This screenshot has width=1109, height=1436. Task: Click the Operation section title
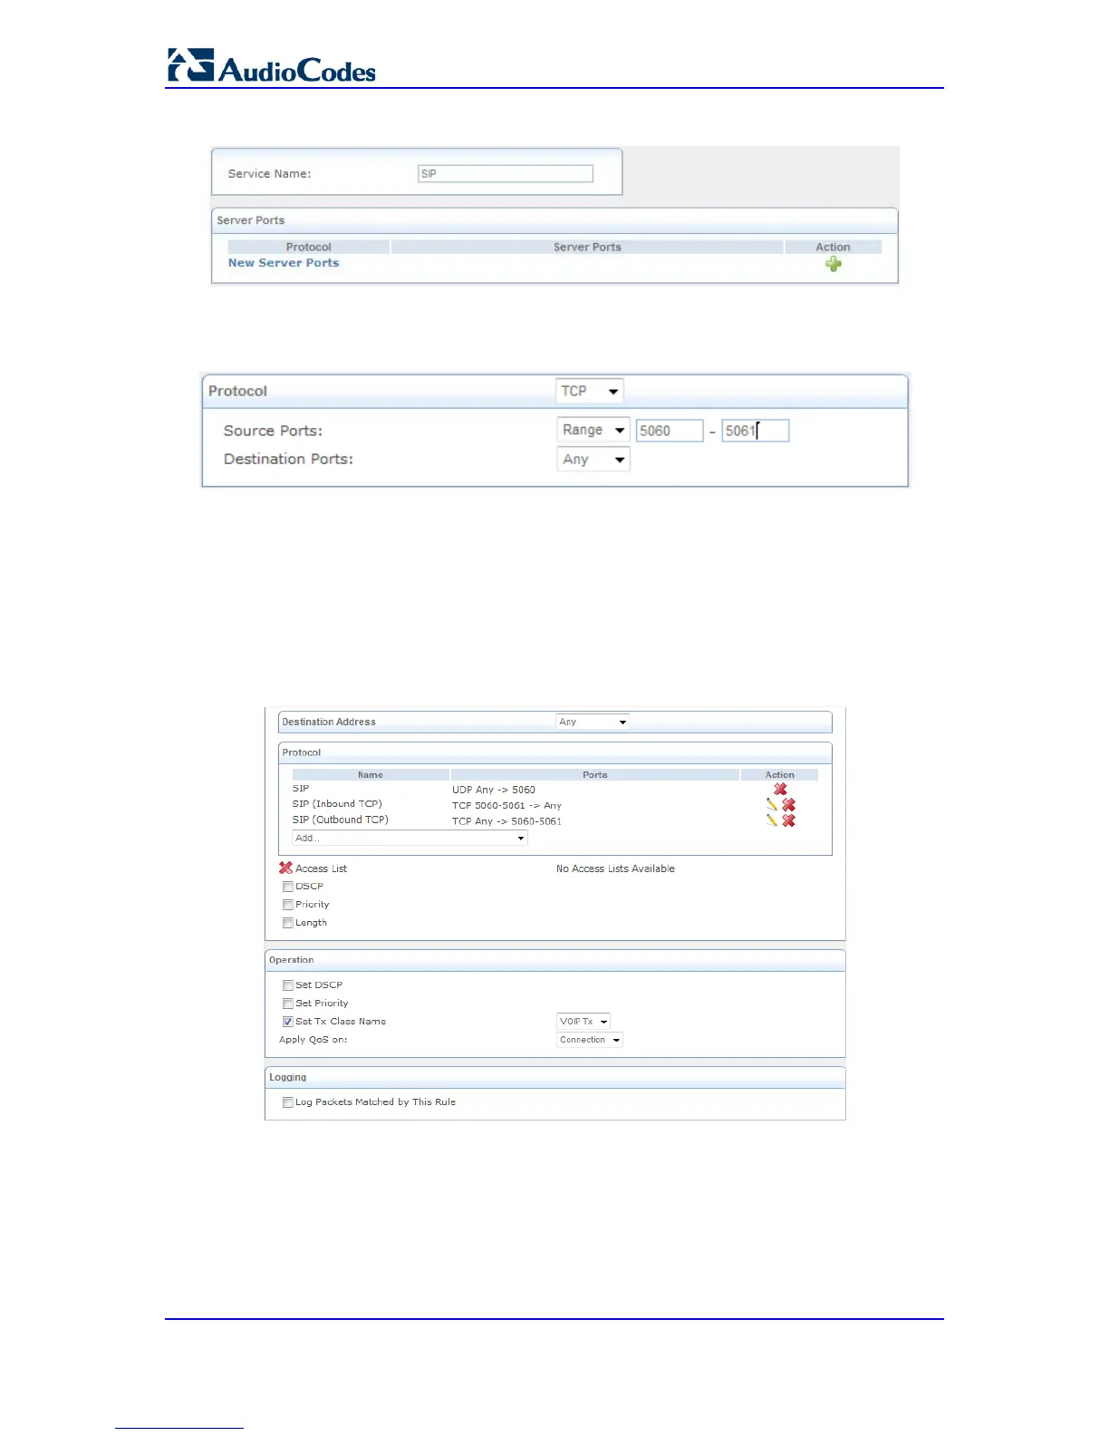tap(292, 960)
